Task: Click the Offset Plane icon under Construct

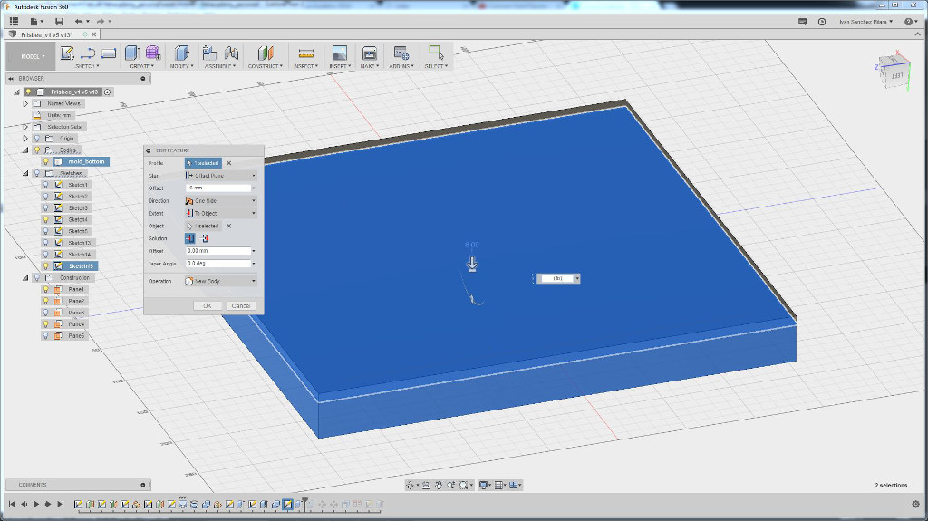Action: coord(266,53)
